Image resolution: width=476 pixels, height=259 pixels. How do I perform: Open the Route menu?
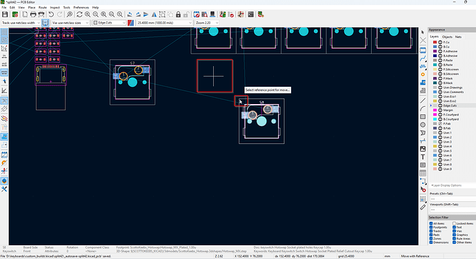click(43, 8)
